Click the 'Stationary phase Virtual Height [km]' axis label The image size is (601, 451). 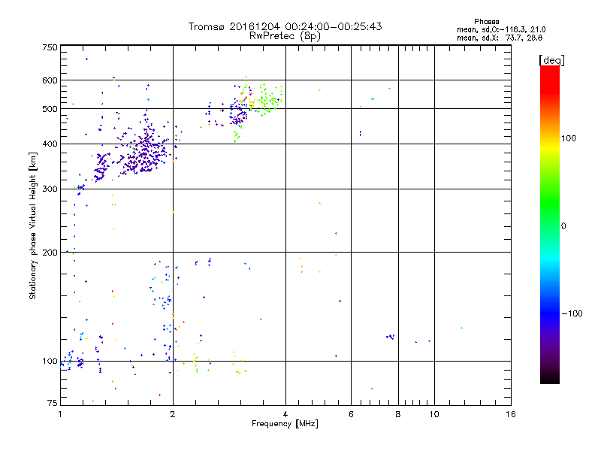[33, 225]
